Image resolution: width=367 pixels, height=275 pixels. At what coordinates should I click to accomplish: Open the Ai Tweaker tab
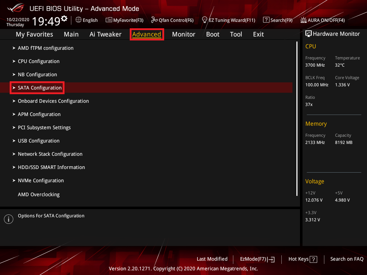[x=105, y=34]
